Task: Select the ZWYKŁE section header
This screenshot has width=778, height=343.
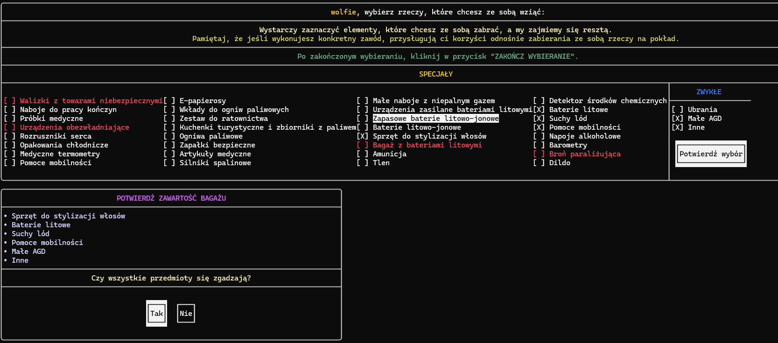Action: click(709, 92)
